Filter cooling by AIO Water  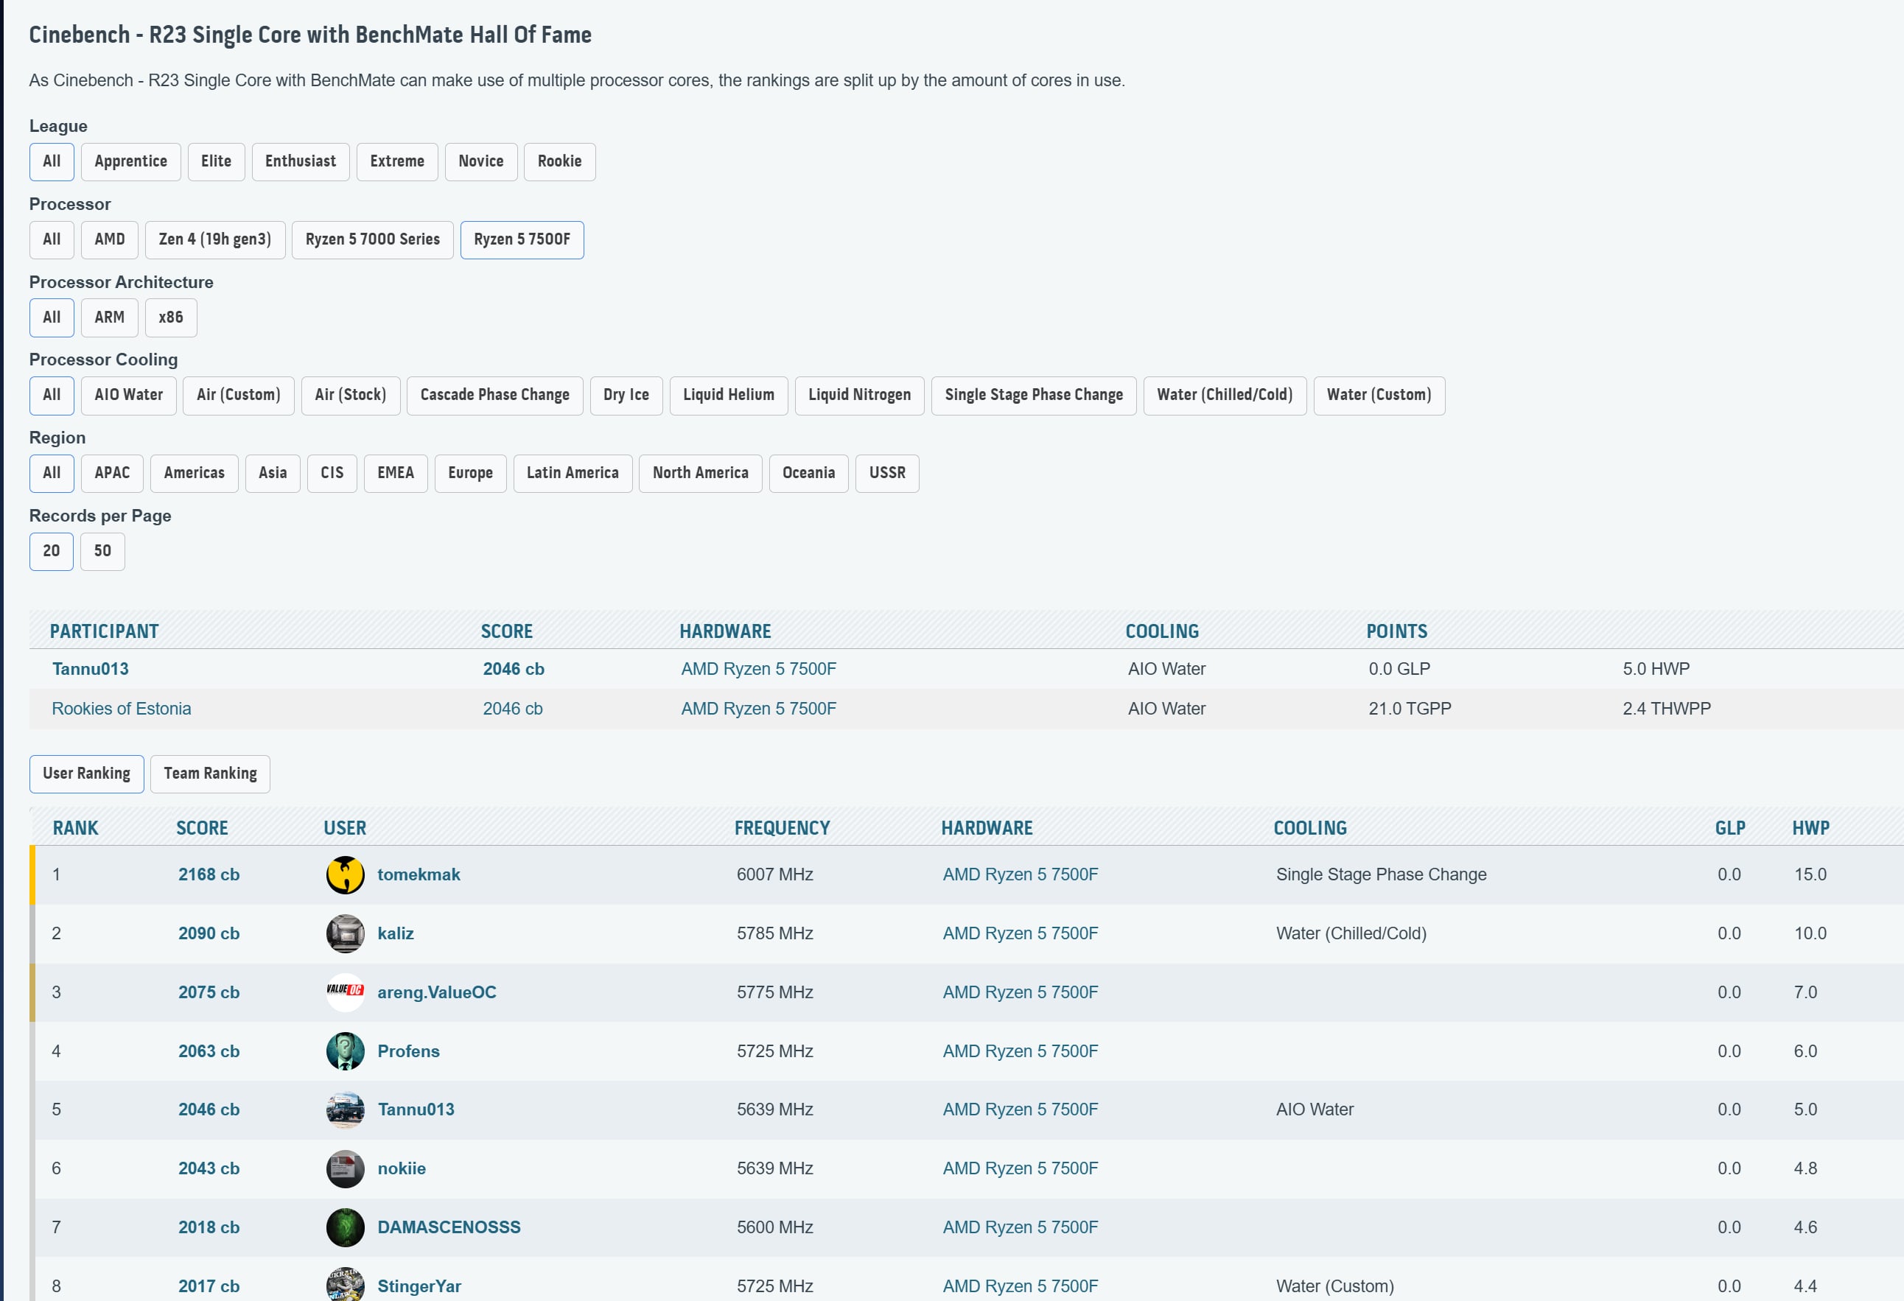pyautogui.click(x=129, y=395)
